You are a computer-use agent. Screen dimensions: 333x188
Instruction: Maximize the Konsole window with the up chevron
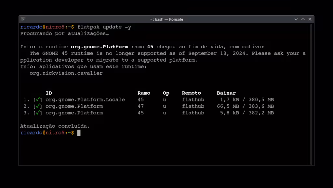click(x=303, y=19)
